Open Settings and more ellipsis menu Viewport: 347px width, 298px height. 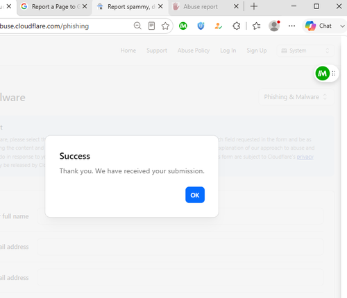(x=291, y=26)
